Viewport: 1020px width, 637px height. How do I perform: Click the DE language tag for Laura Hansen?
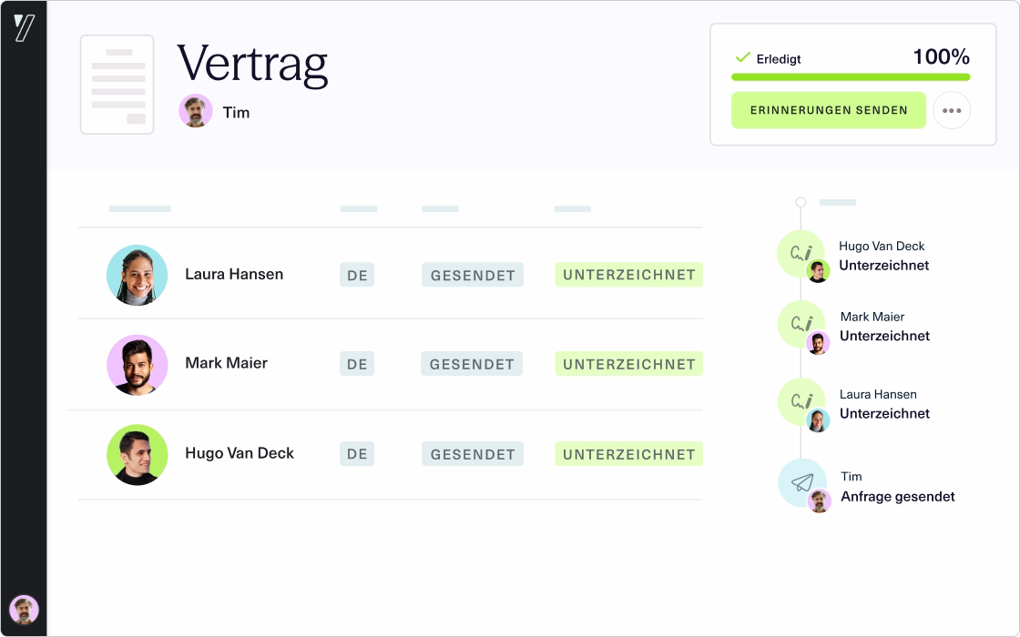(x=357, y=275)
